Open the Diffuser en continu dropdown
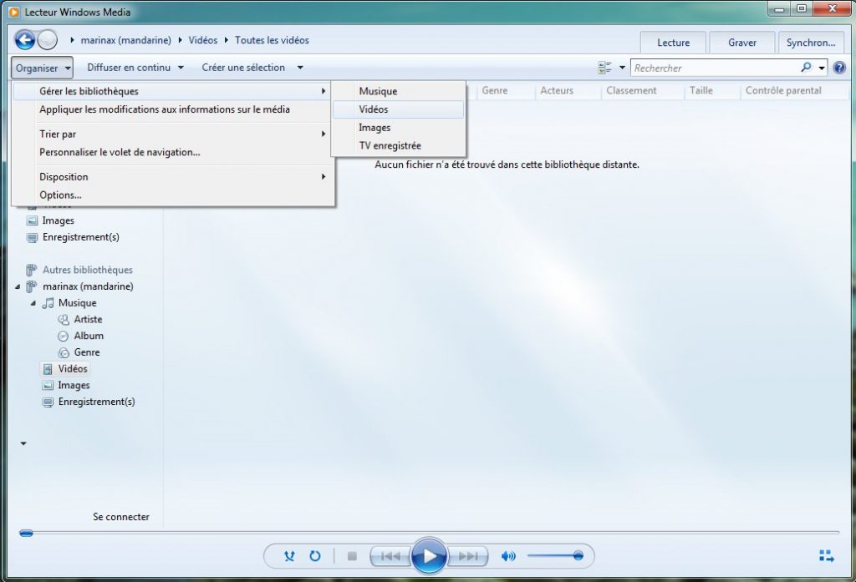The height and width of the screenshot is (582, 856). [135, 68]
